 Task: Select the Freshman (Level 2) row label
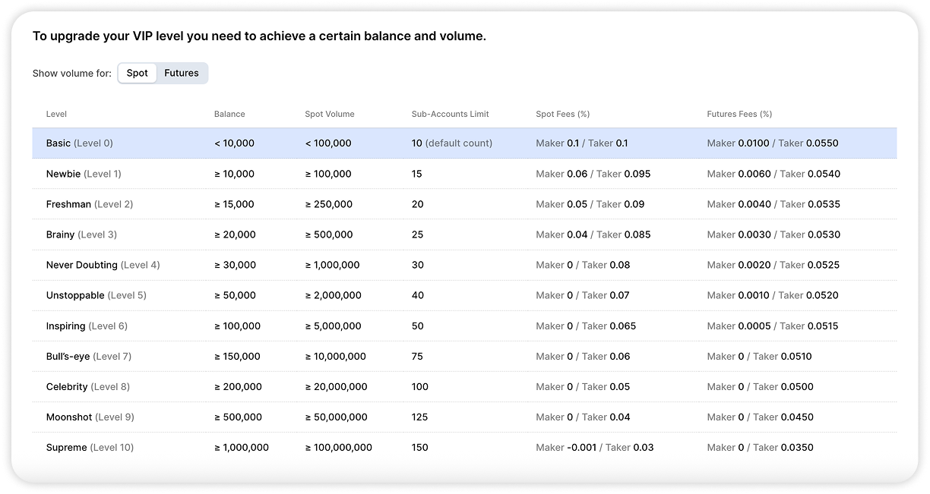[x=90, y=204]
